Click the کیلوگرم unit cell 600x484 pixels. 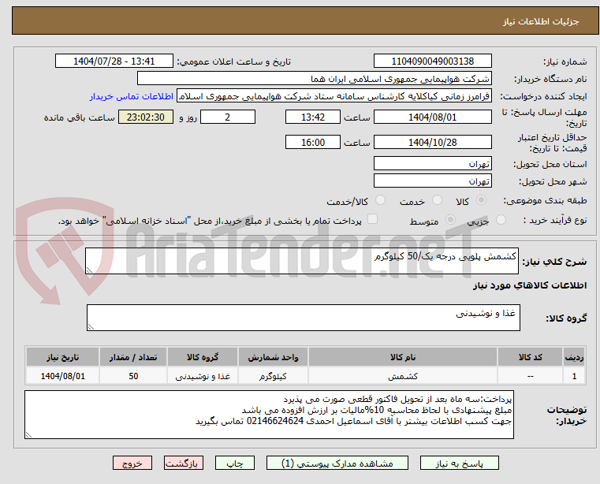pos(273,376)
